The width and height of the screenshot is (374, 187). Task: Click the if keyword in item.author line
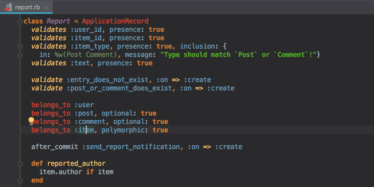90,172
